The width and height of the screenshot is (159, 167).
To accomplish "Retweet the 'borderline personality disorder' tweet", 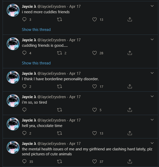I will click(59, 86).
